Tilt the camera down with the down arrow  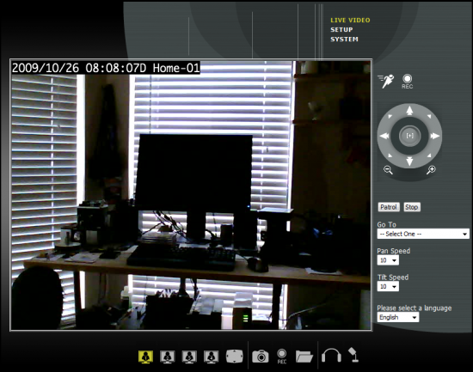click(x=409, y=162)
